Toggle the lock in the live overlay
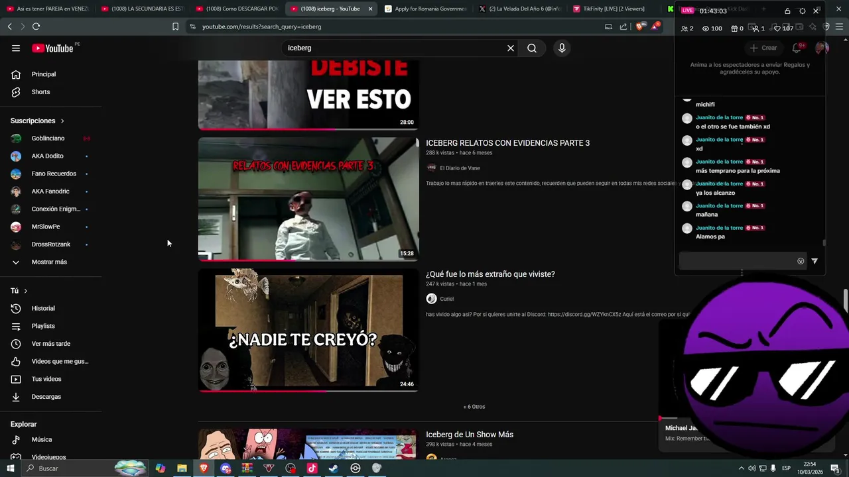The width and height of the screenshot is (849, 477). click(x=787, y=11)
